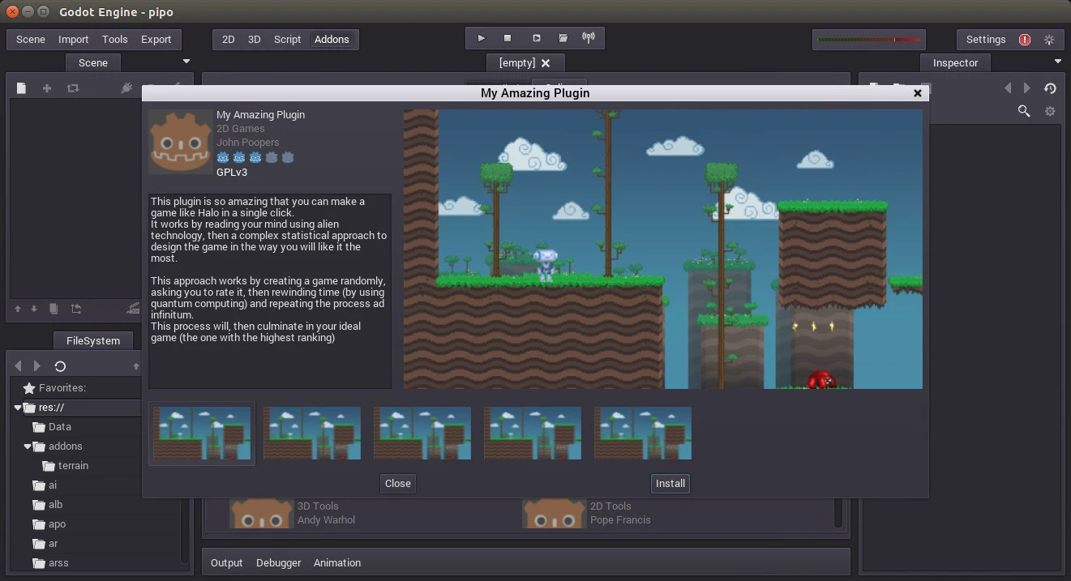
Task: Switch to the Addons tab
Action: click(332, 39)
